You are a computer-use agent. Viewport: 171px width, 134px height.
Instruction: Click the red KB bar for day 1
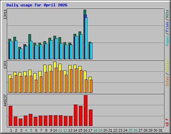coord(10,116)
